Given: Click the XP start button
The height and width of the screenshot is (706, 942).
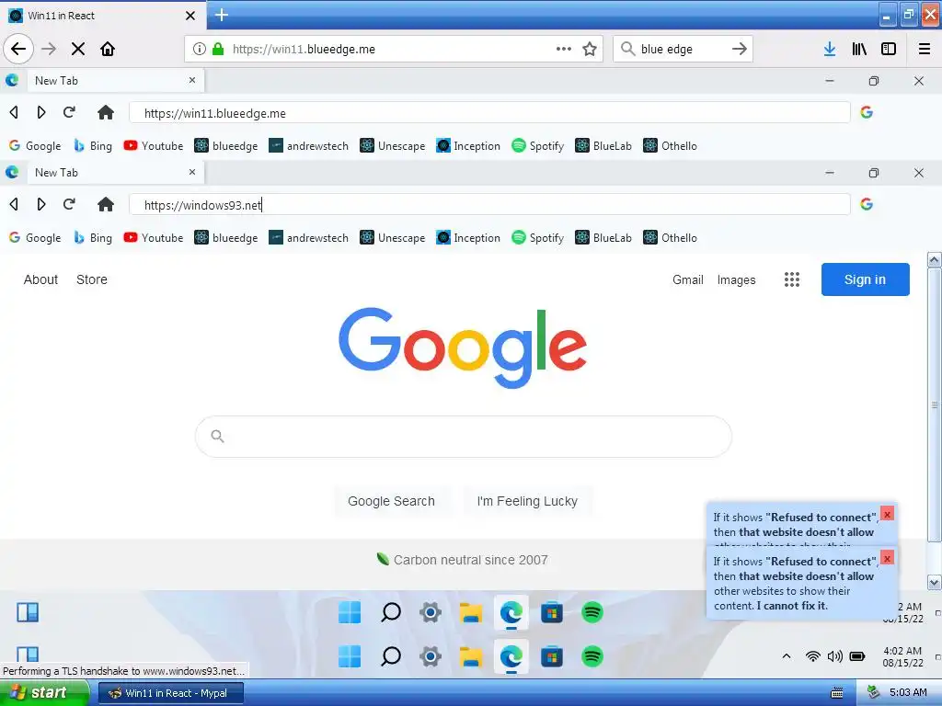Looking at the screenshot, I should point(44,693).
